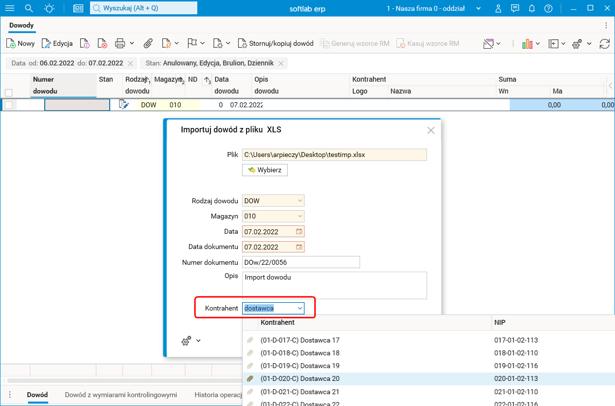Click the three-dot menu left of Dowód tab
The height and width of the screenshot is (406, 615).
[9, 395]
